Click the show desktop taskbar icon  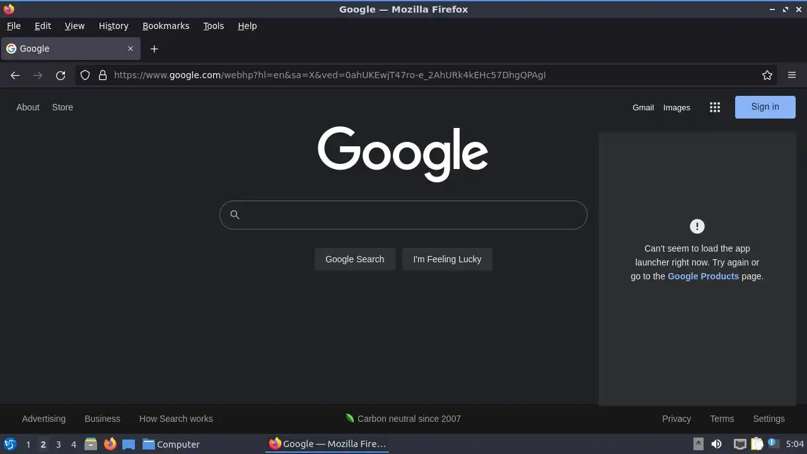click(x=129, y=444)
